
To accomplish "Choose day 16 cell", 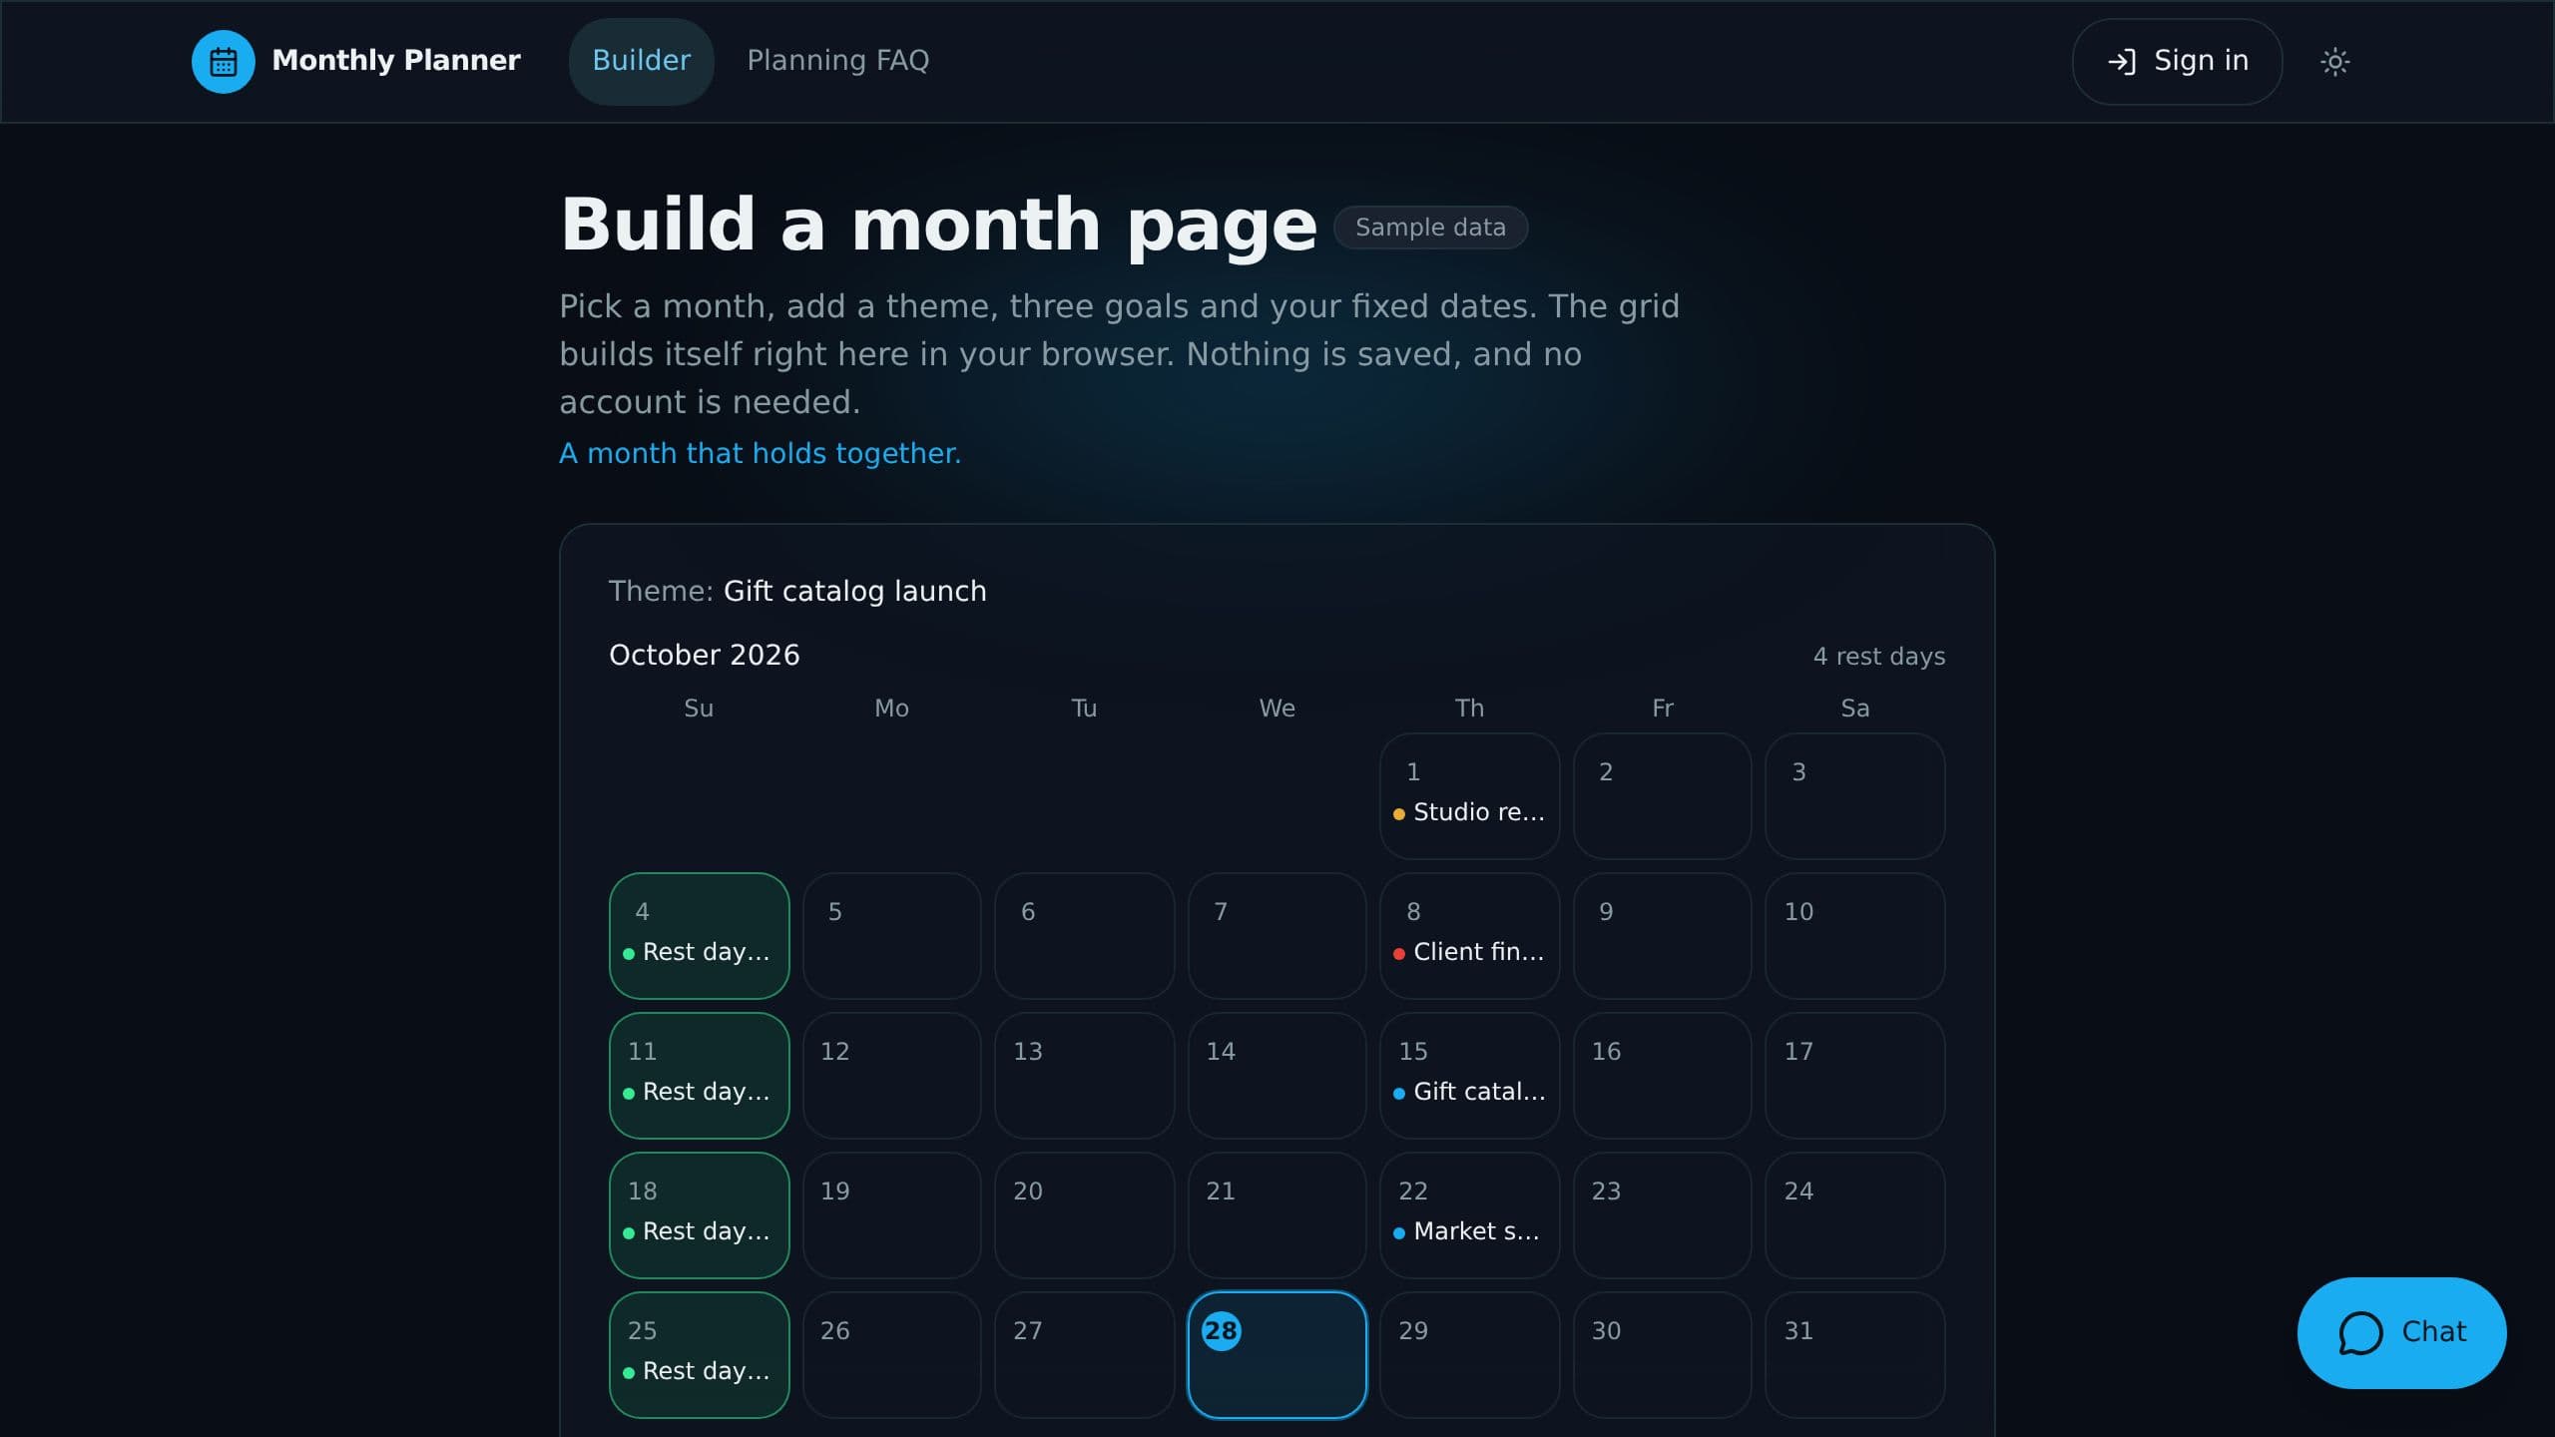I will coord(1662,1075).
